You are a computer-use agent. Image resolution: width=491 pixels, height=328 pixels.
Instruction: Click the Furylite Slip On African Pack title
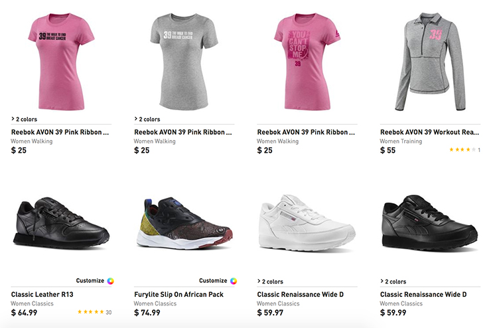click(178, 294)
